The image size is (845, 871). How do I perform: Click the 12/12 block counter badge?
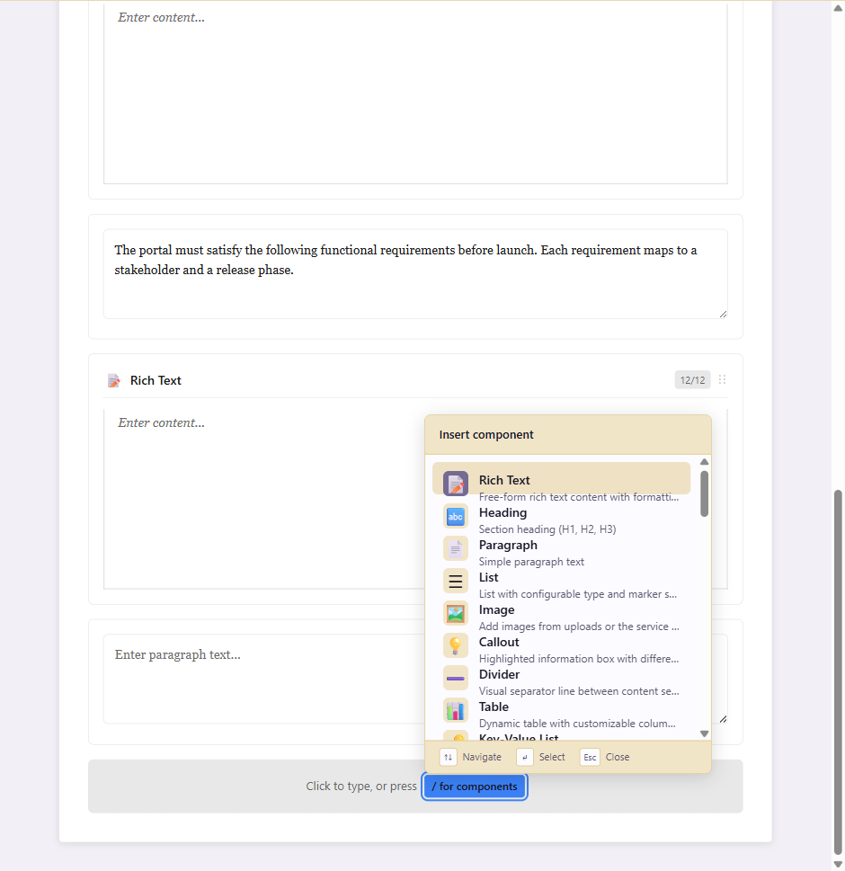pyautogui.click(x=692, y=380)
